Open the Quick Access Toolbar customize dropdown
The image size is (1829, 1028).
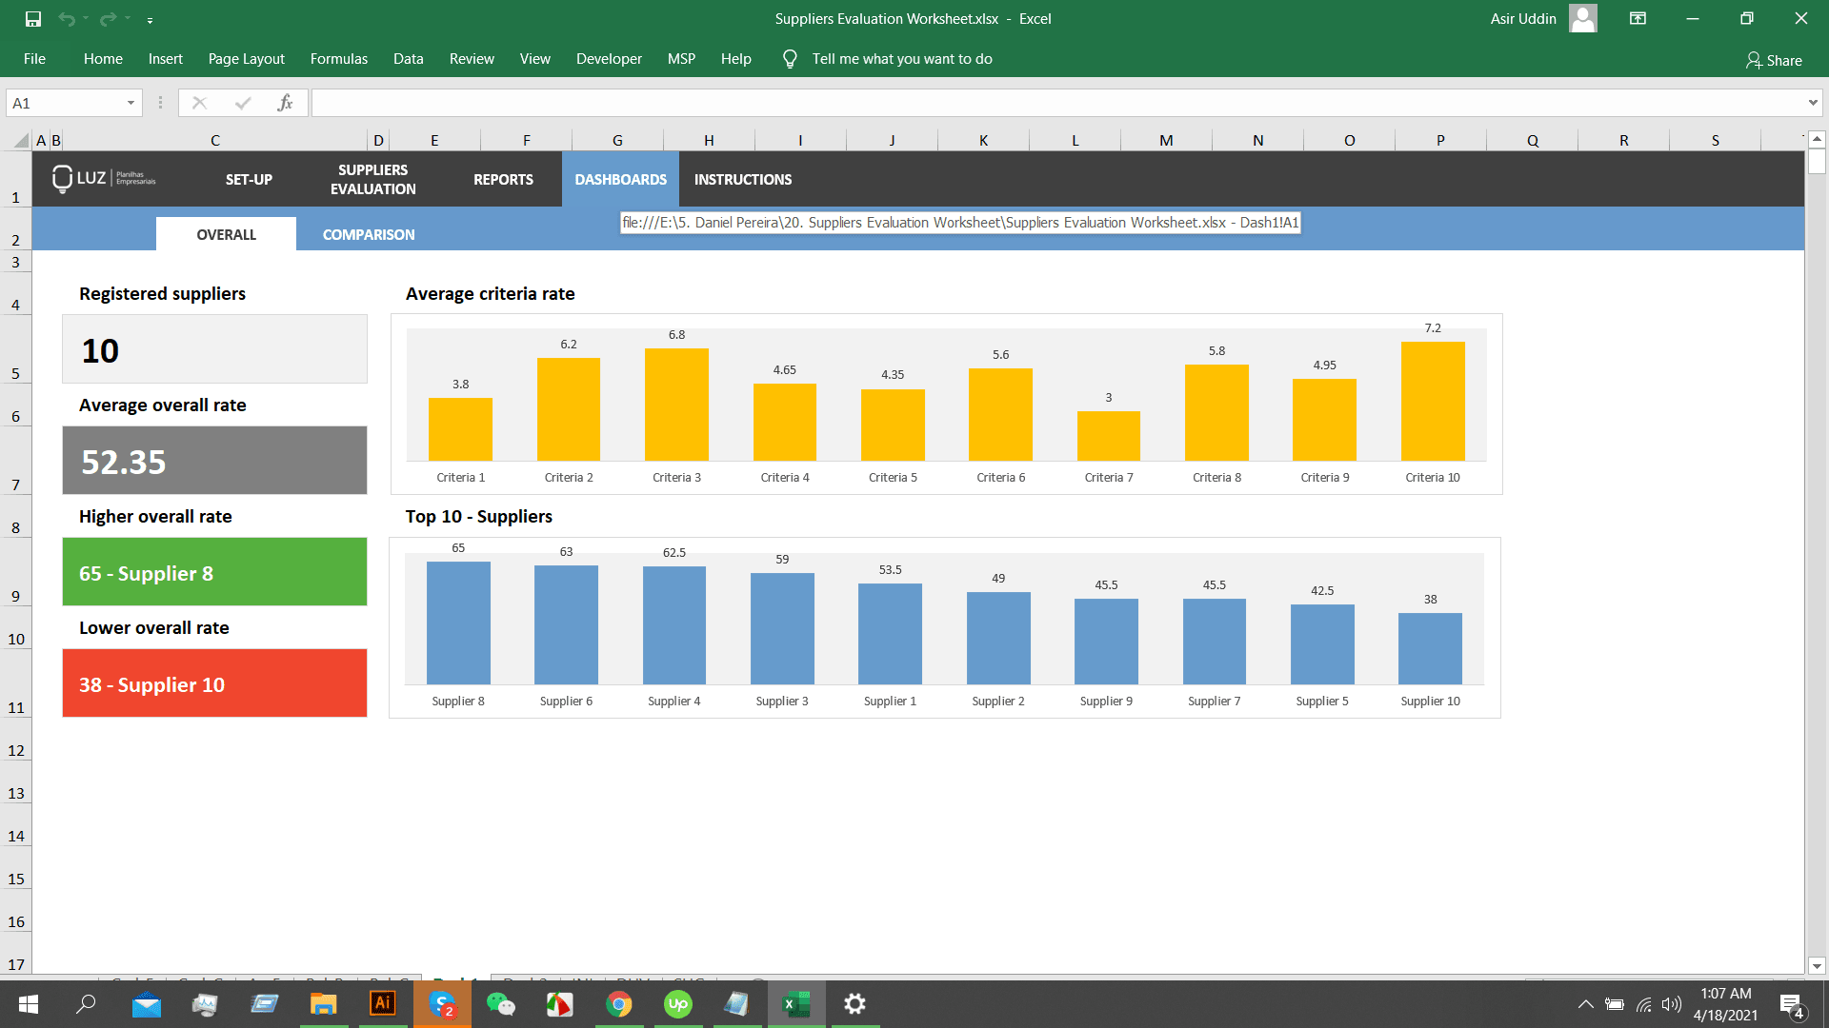[x=150, y=18]
